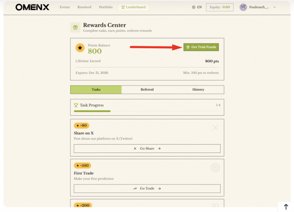The image size is (294, 212).
Task: Expand the Foulroach account dropdown
Action: click(x=274, y=7)
